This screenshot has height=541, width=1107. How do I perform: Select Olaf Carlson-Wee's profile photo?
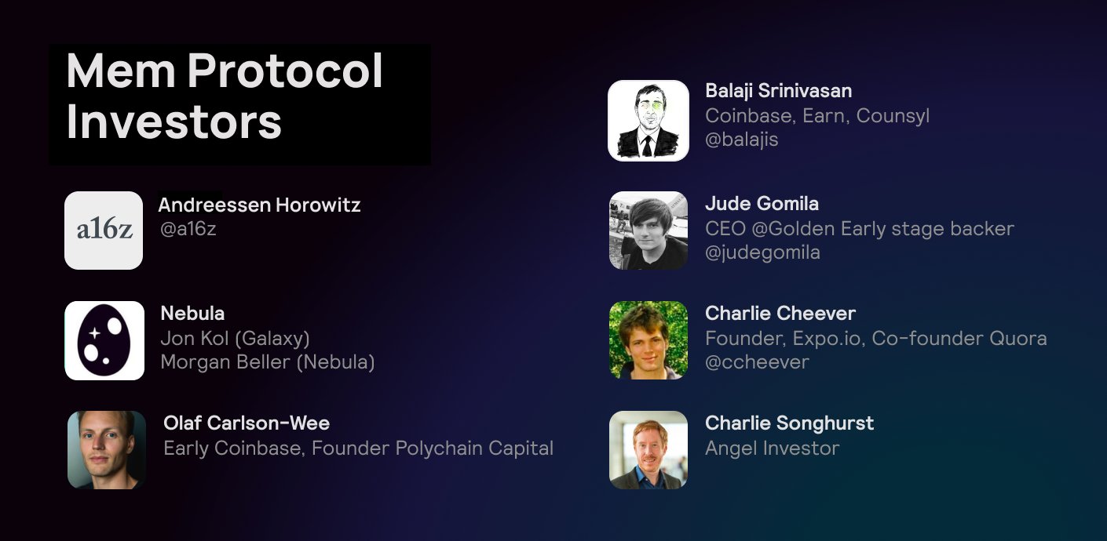click(x=107, y=450)
